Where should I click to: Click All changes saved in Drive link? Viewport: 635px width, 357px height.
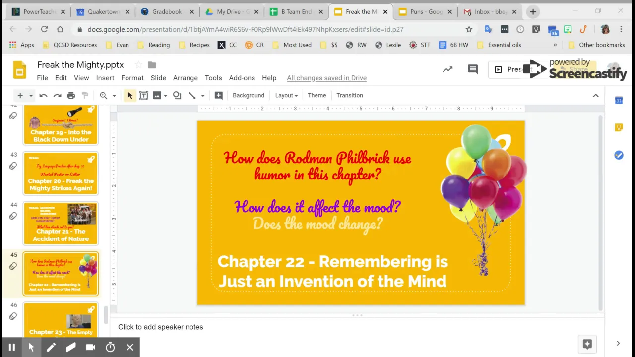[326, 78]
